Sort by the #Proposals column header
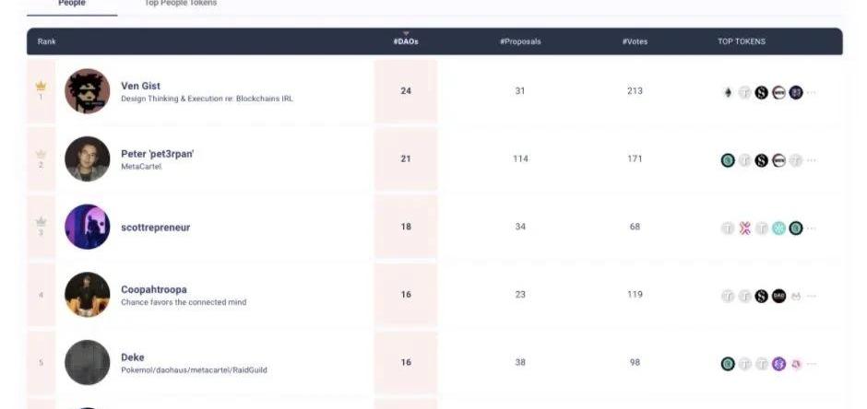Viewport: 867px width, 409px height. 520,41
